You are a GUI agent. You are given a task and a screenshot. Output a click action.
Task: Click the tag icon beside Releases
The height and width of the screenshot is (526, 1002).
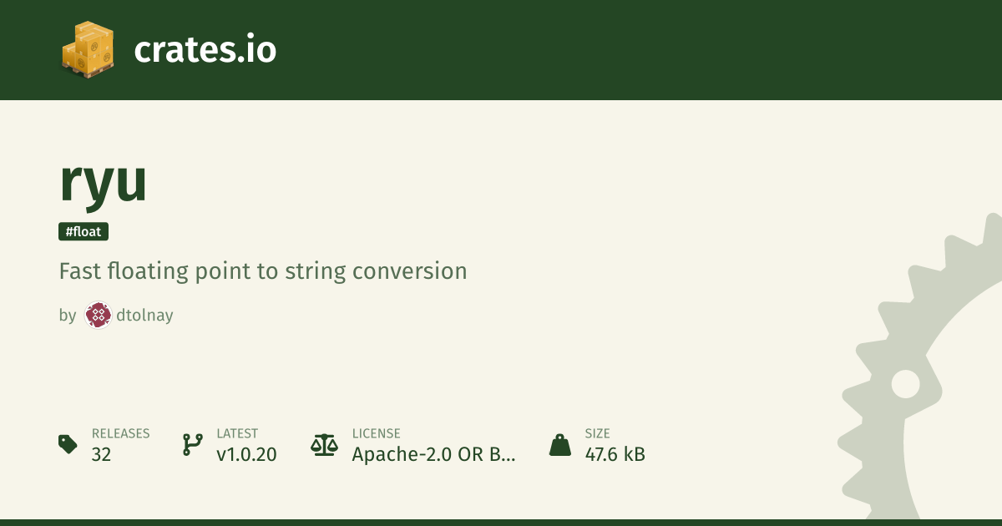pyautogui.click(x=68, y=444)
